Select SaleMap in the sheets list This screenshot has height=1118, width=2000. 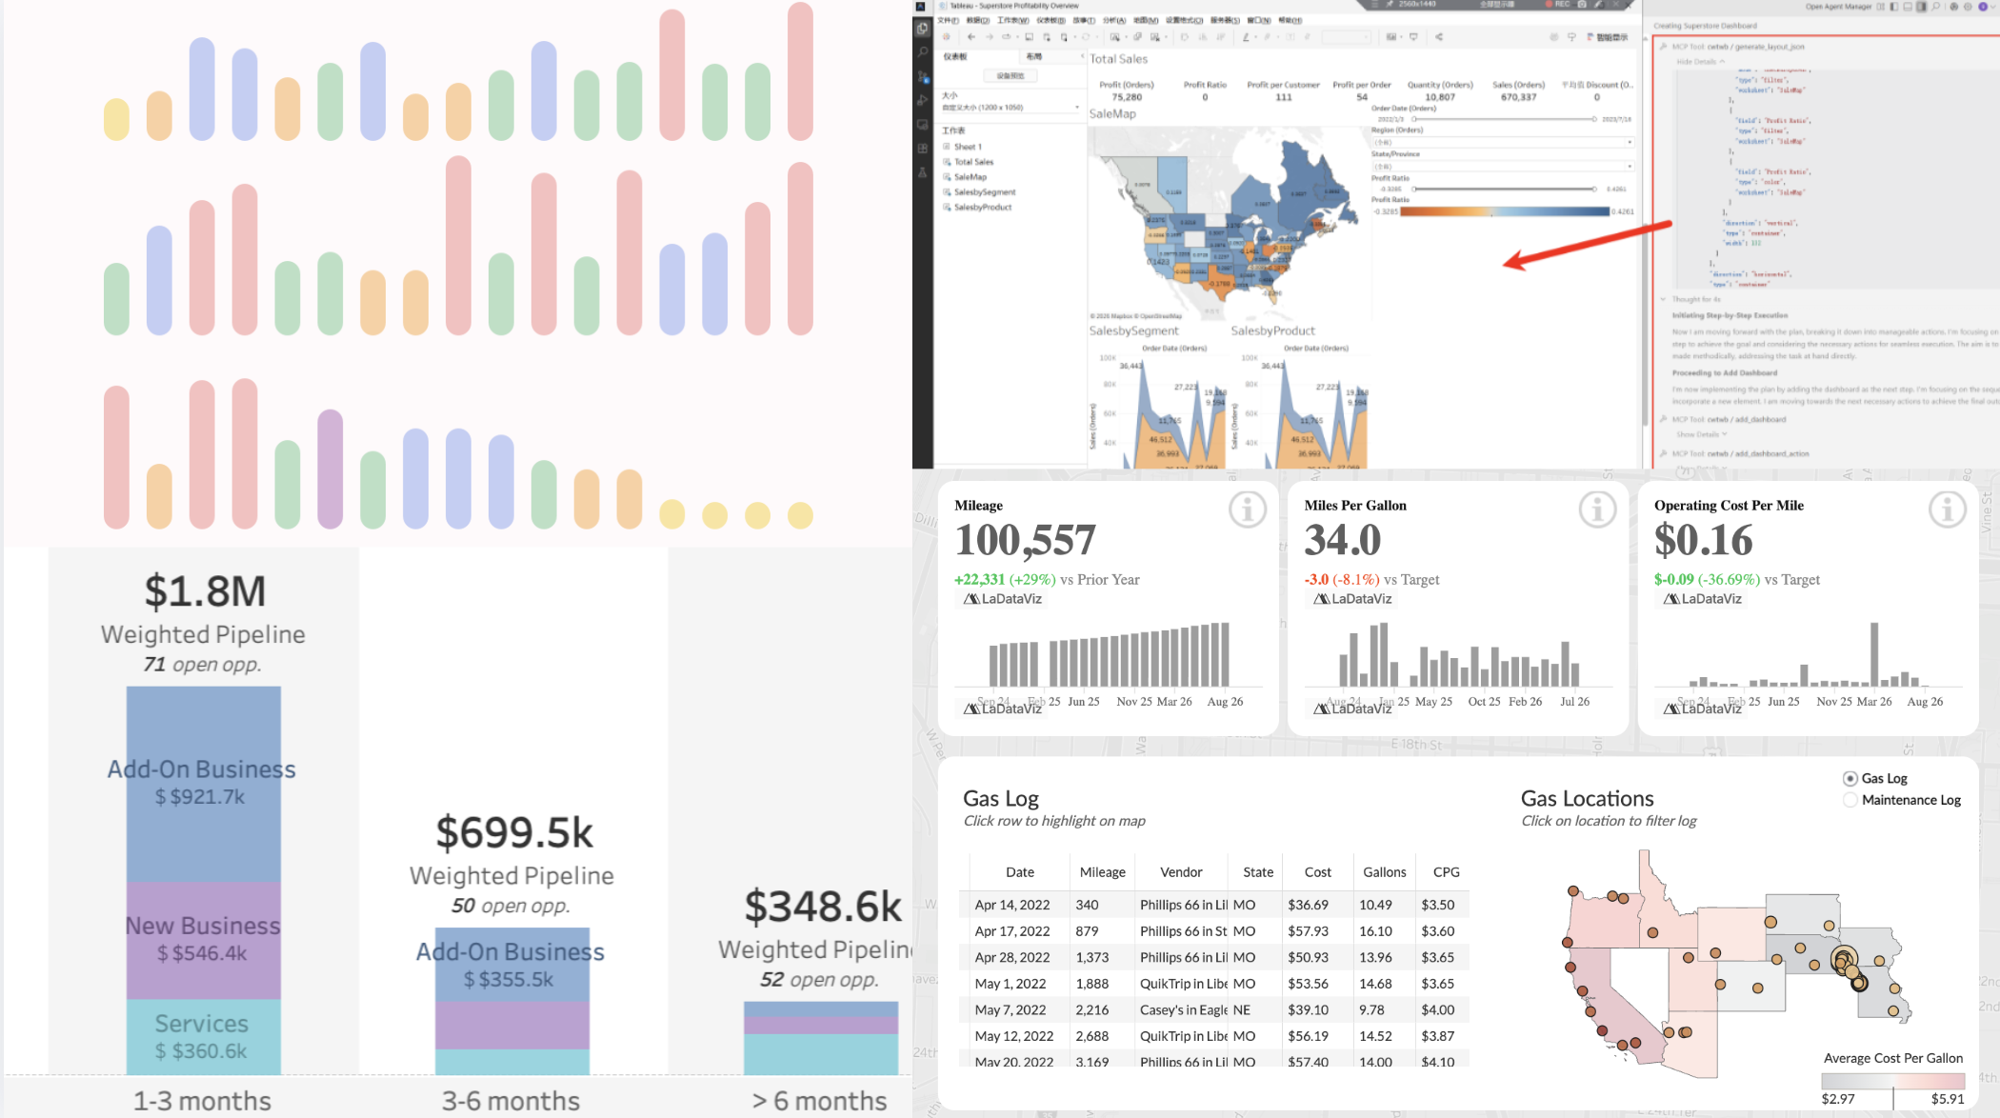[x=970, y=177]
